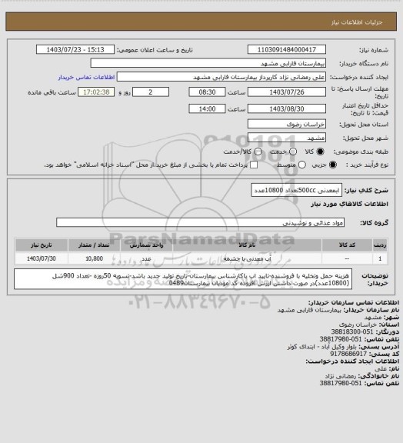
Task: Click the postal code 9178686917
Action: point(348,354)
